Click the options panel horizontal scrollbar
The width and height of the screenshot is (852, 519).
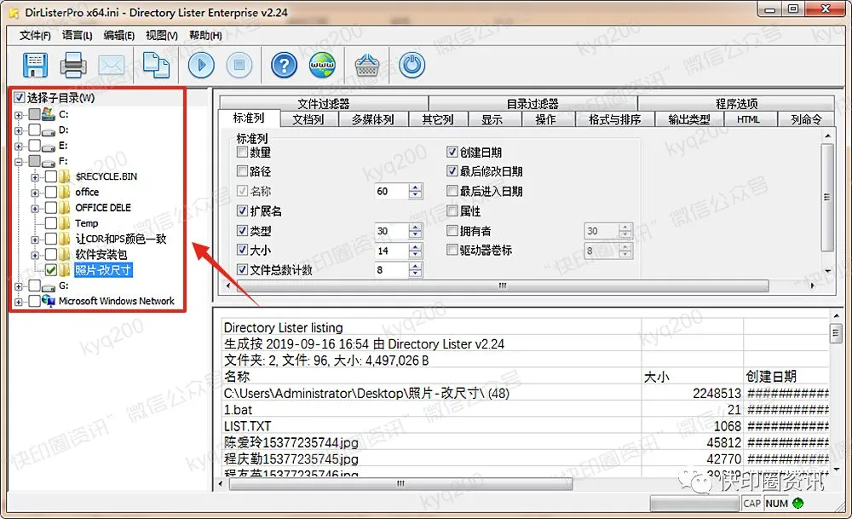tap(502, 285)
